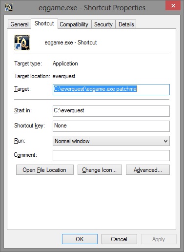
Task: Click the Apply button
Action: pyautogui.click(x=159, y=239)
